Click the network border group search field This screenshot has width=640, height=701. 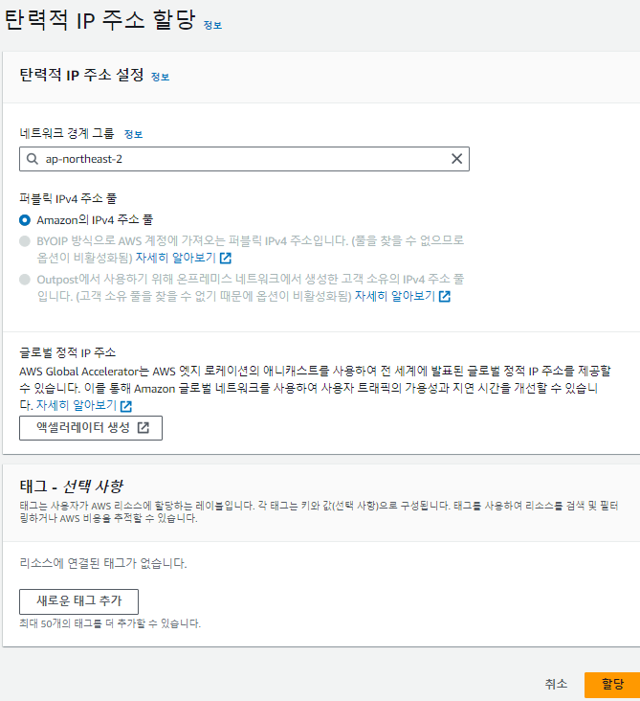pyautogui.click(x=244, y=159)
